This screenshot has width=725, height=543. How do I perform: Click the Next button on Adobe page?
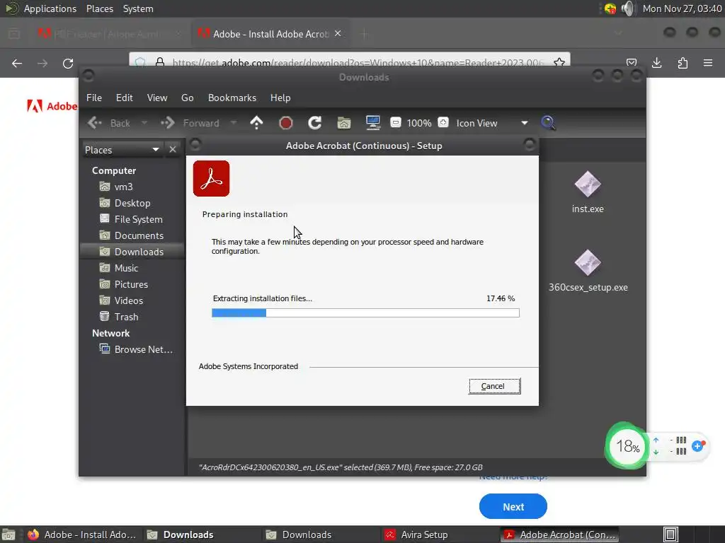point(513,506)
